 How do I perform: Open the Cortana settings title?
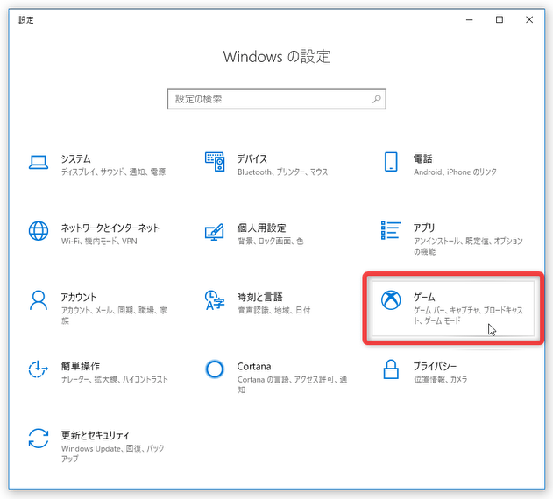(254, 367)
